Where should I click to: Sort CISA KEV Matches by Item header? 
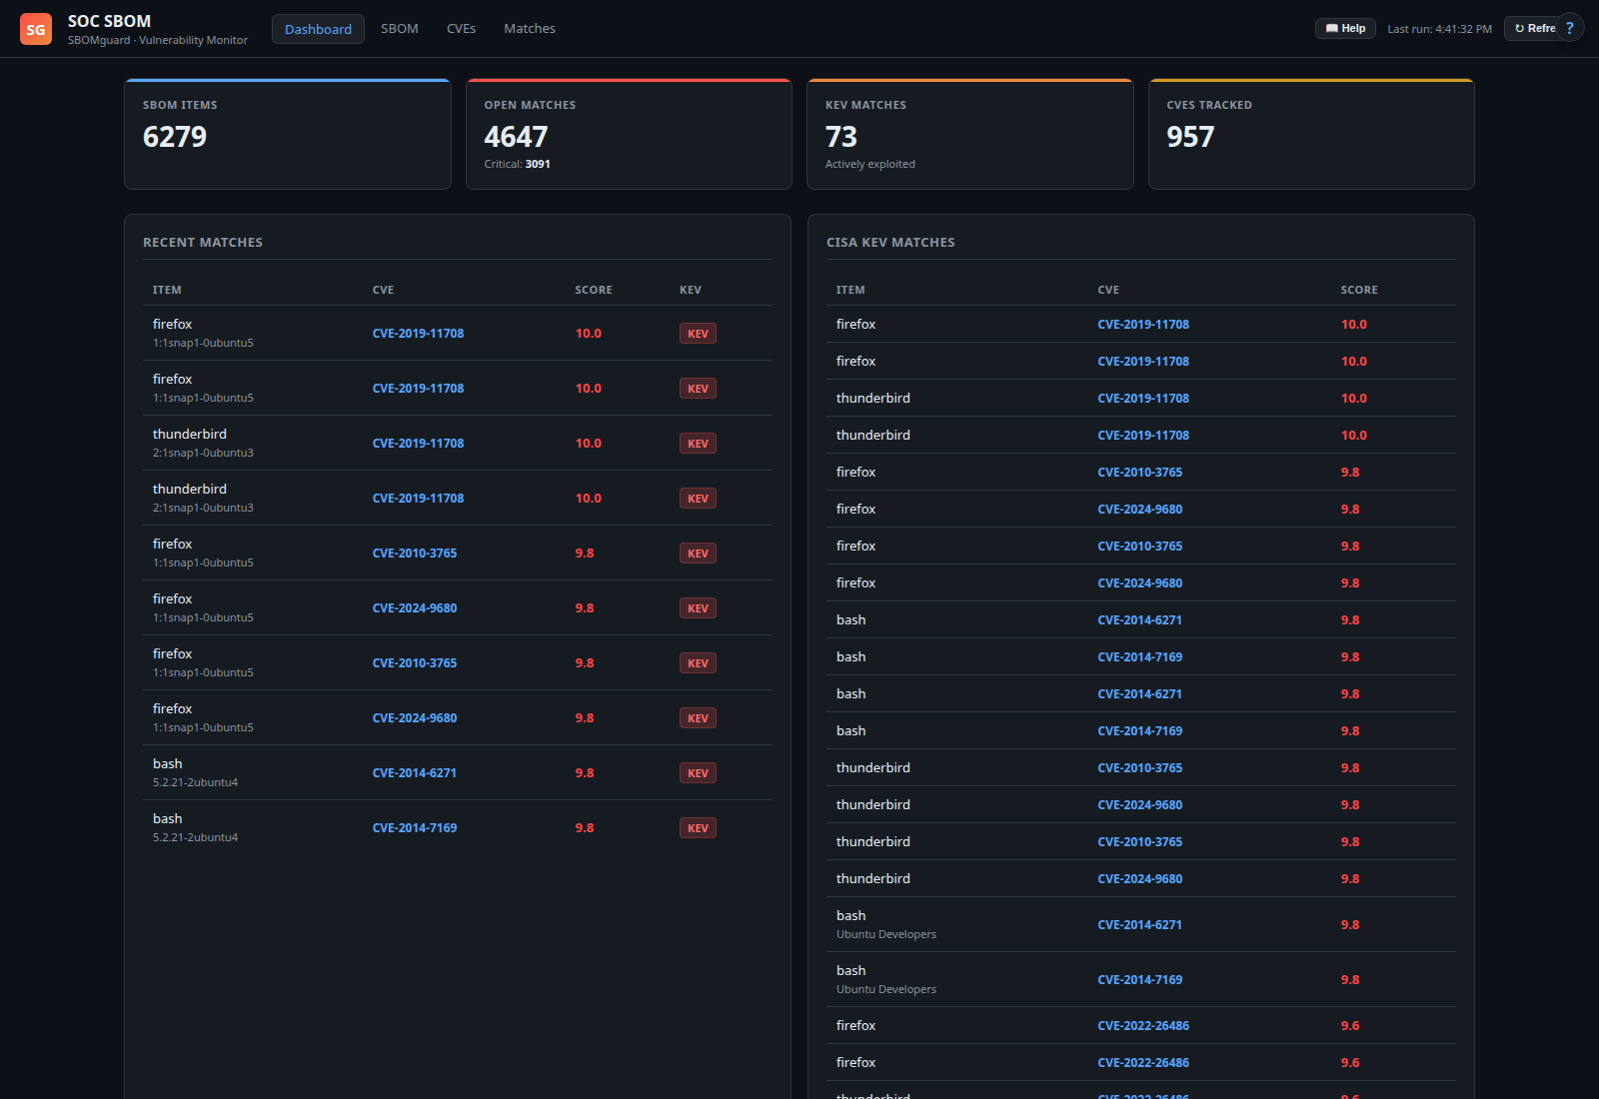pyautogui.click(x=850, y=290)
